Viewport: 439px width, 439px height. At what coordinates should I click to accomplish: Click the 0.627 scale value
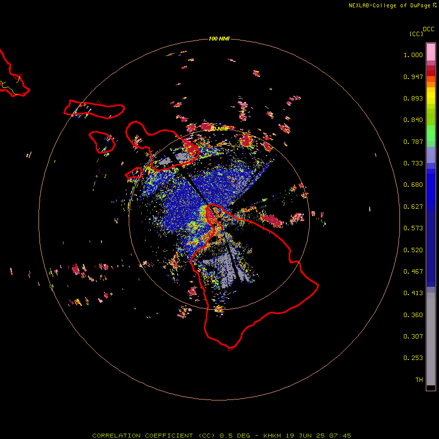[x=413, y=207]
